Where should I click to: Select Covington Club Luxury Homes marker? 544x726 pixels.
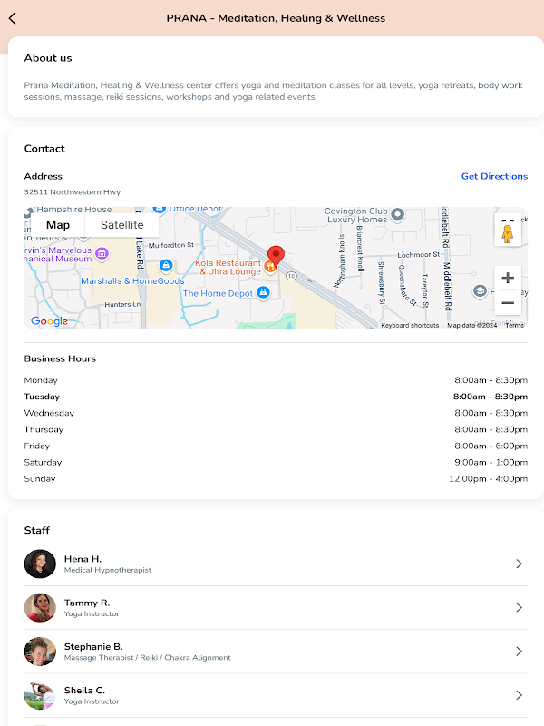coord(397,214)
